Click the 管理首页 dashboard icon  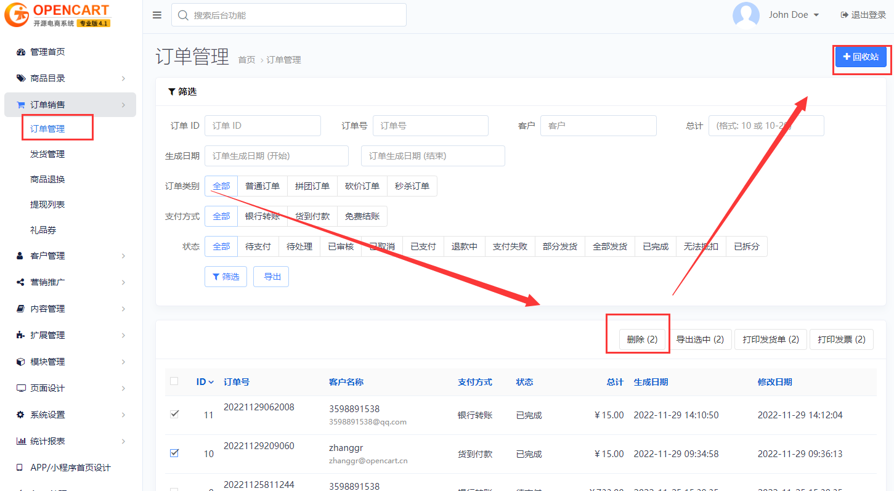[x=20, y=52]
